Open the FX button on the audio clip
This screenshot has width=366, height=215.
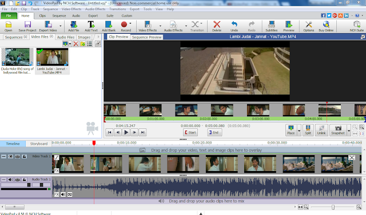click(57, 194)
